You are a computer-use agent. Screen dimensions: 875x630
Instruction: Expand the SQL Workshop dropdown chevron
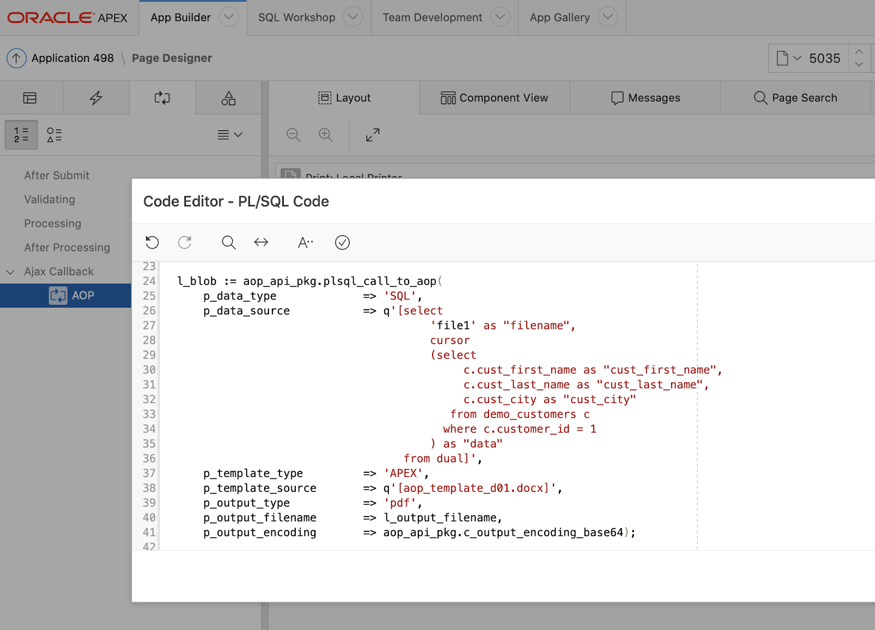353,17
